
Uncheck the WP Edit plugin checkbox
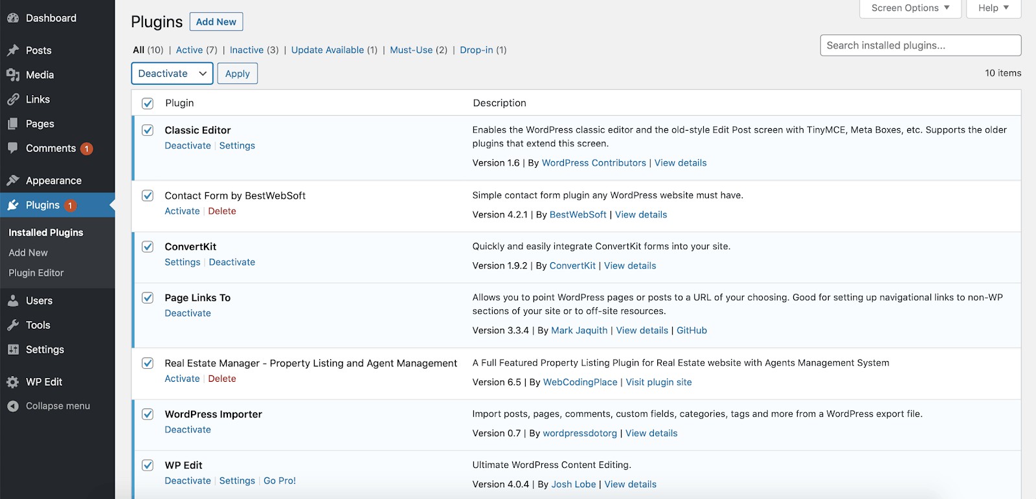point(148,465)
